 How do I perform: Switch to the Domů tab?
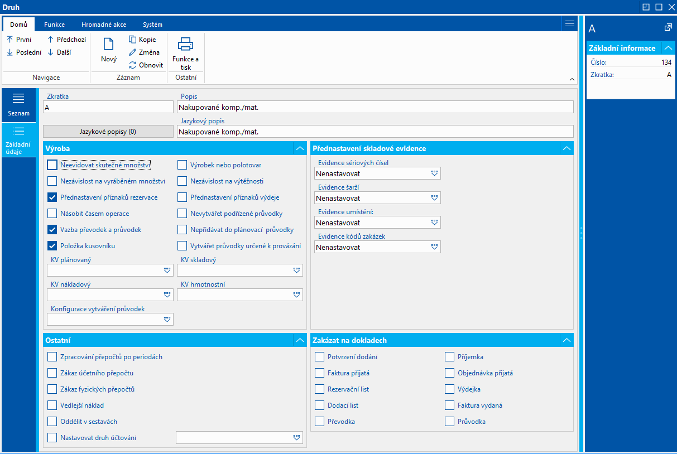tap(18, 25)
